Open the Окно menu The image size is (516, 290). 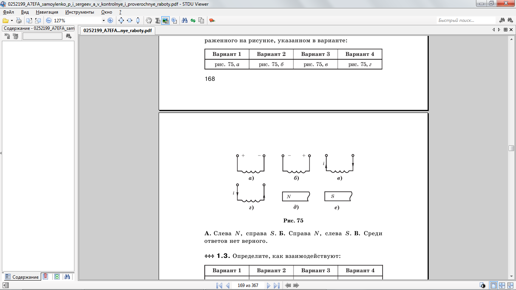(x=107, y=12)
